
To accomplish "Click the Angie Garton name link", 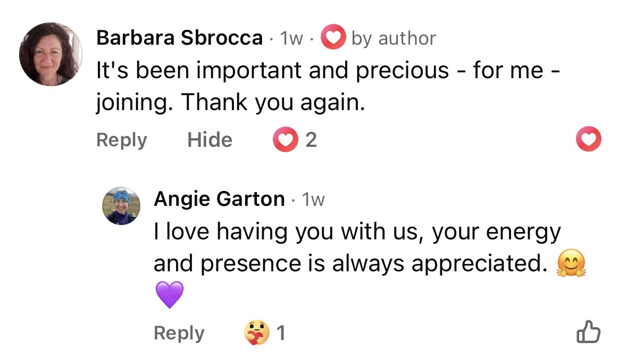I will point(219,199).
